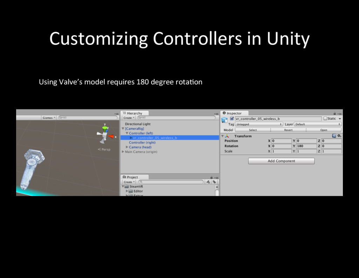Select Controller (right) in Hierarchy
359x278 pixels.
pos(142,142)
